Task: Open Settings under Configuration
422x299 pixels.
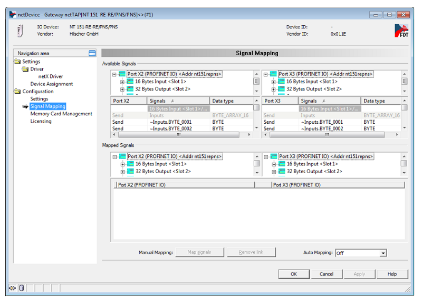Action: pos(39,99)
